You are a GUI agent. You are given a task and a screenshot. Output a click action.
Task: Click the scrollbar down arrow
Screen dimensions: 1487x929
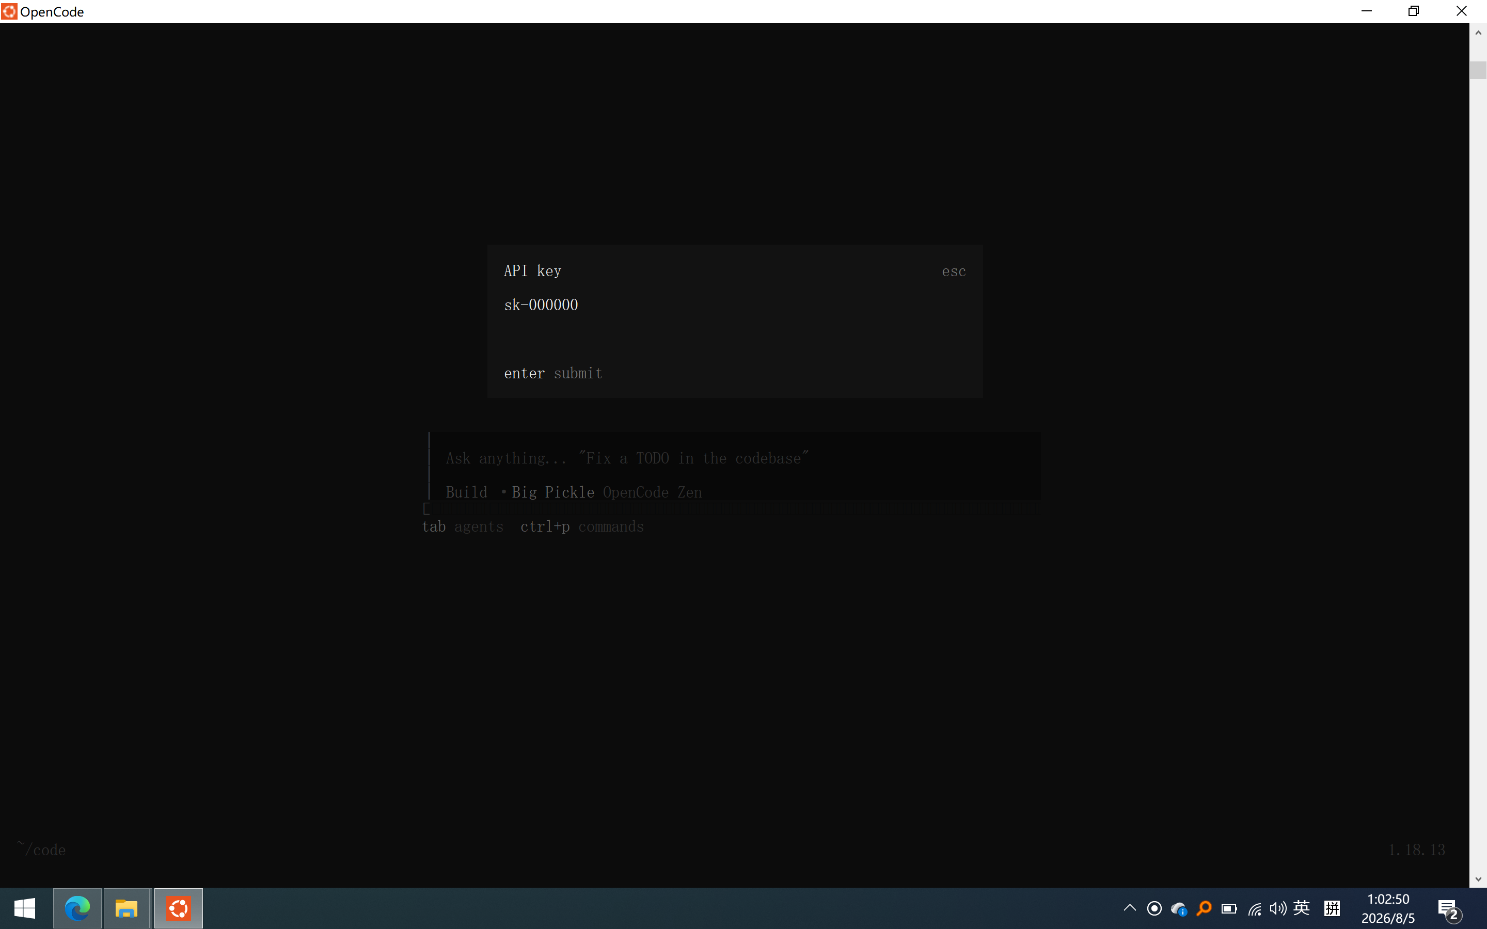pos(1478,878)
